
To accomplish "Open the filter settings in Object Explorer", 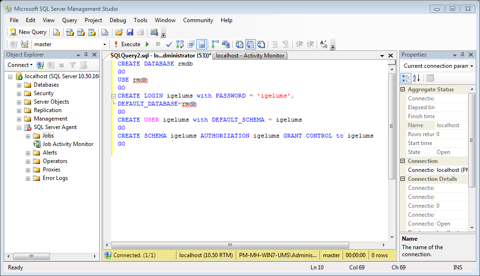I will (73, 65).
